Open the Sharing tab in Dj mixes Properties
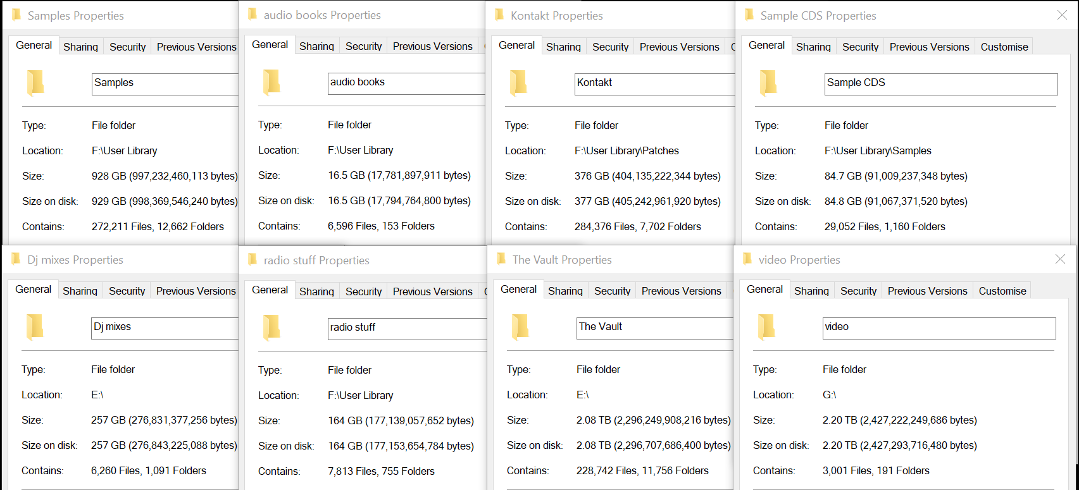The width and height of the screenshot is (1079, 490). click(80, 291)
